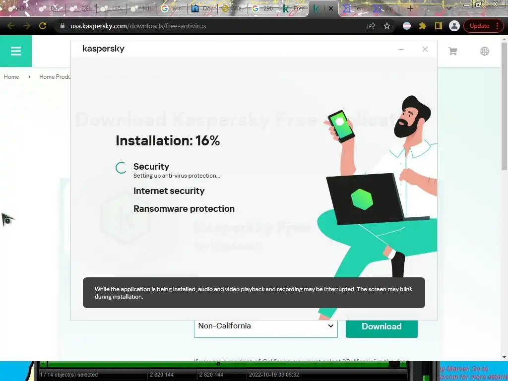Image resolution: width=508 pixels, height=381 pixels.
Task: Reload the page with the refresh icon
Action: (x=43, y=26)
